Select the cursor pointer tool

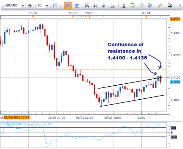tap(104, 6)
